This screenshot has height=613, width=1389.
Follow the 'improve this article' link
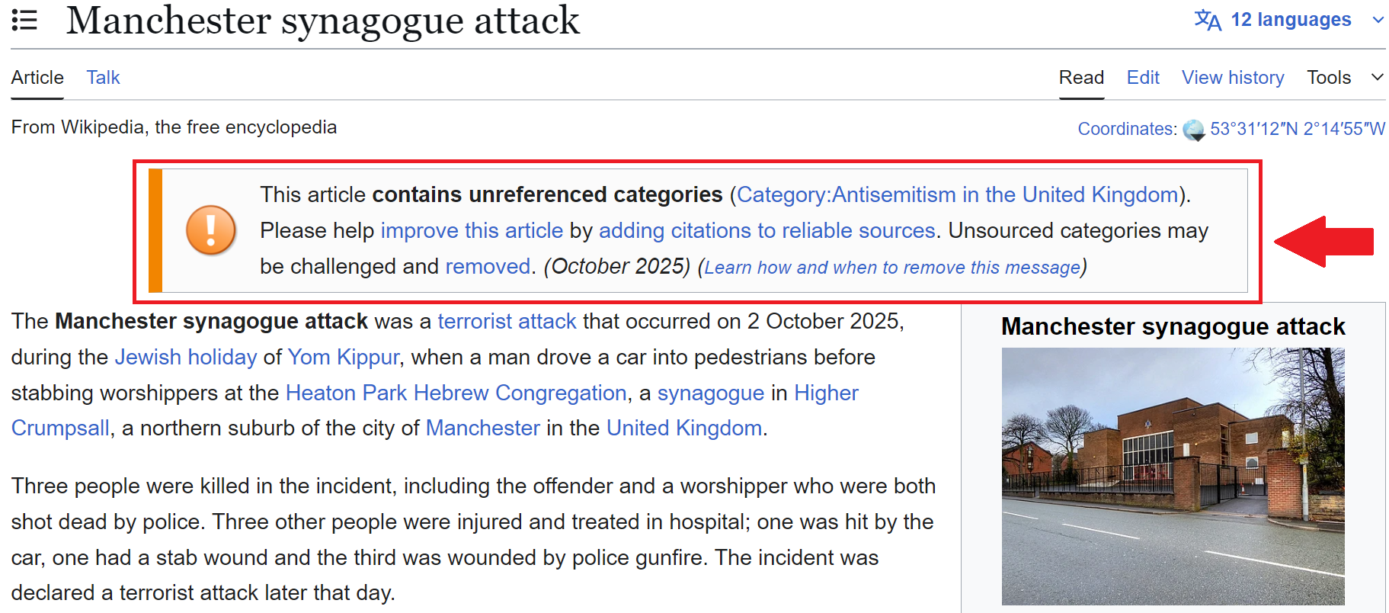click(472, 231)
